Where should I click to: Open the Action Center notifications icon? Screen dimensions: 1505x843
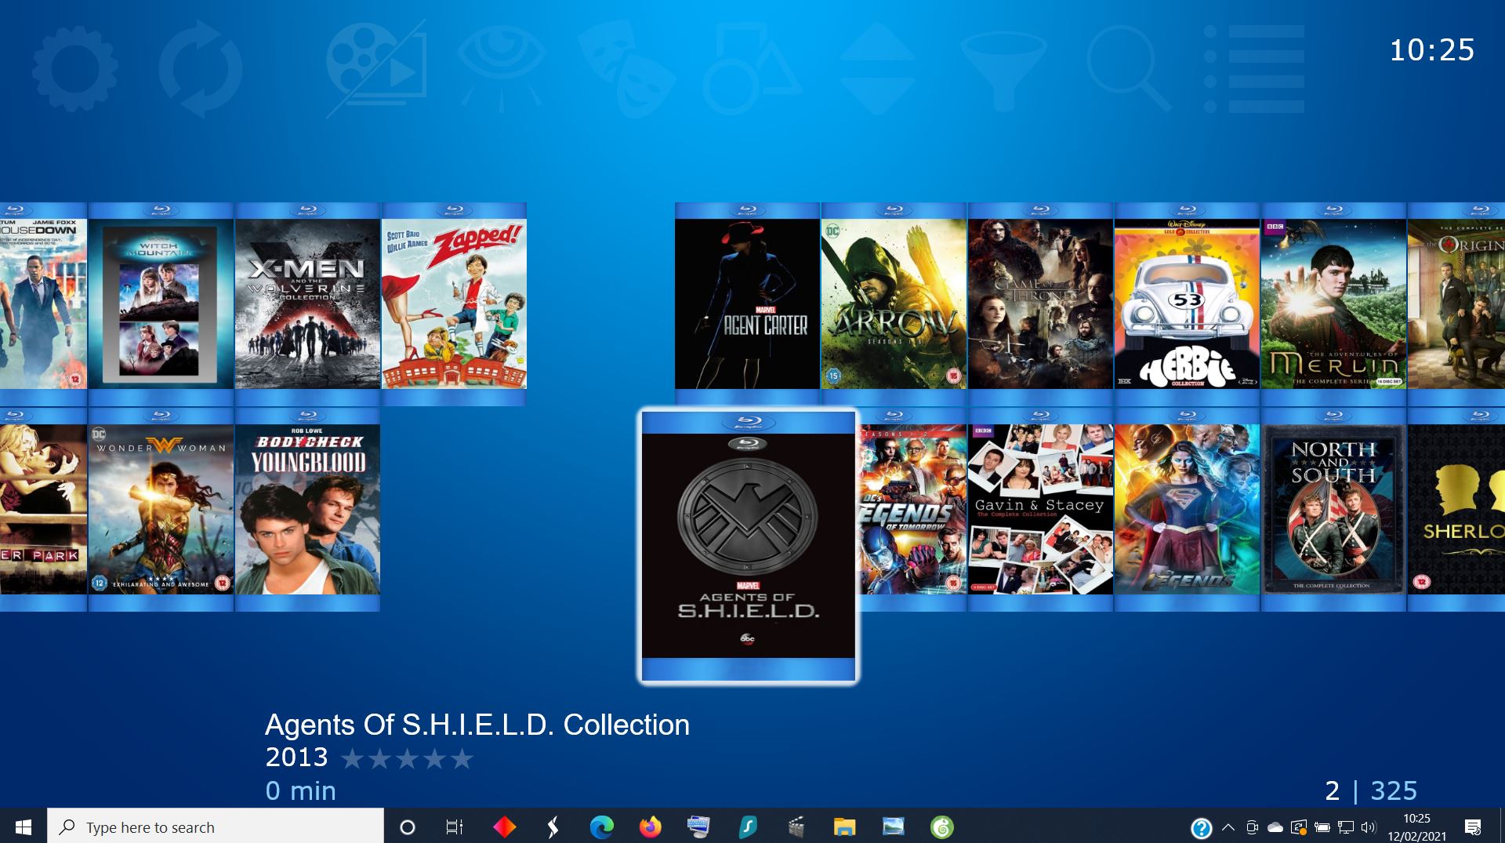coord(1473,827)
